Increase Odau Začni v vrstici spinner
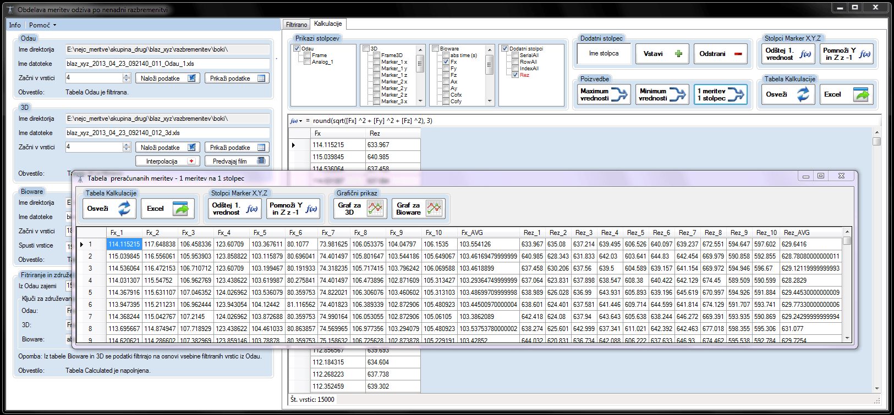The image size is (894, 415). [127, 76]
